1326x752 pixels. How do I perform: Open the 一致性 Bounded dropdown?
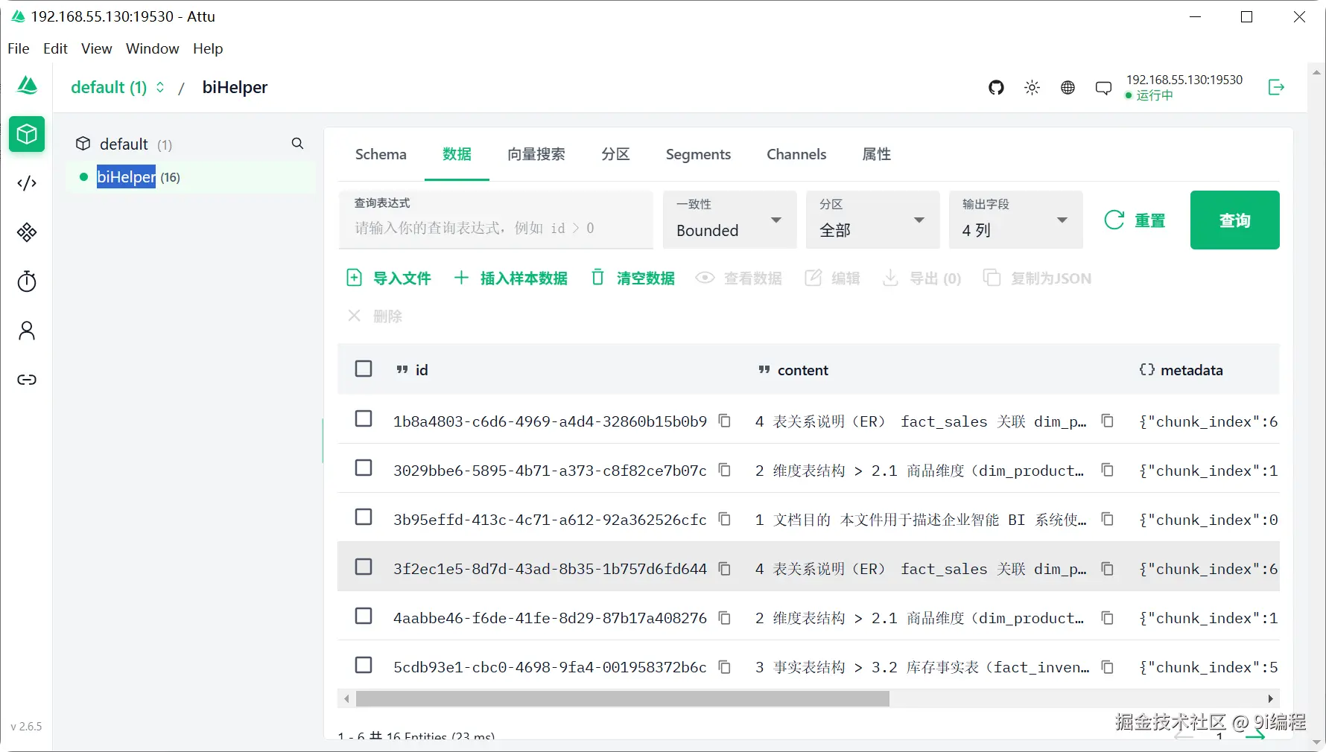729,220
